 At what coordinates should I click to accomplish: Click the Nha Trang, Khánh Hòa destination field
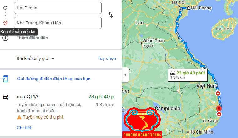pyautogui.click(x=58, y=23)
